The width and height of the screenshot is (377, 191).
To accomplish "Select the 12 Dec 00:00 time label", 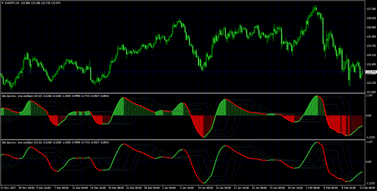I will [x=80, y=188].
